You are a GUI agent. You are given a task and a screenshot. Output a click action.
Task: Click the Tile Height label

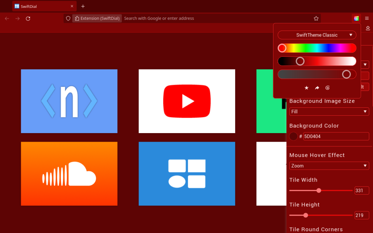[305, 205]
